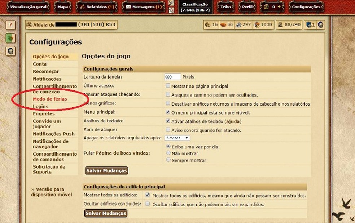Viewport: 355px width, 223px height.
Task: Click the Largura da janela pixel input field
Action: (172, 77)
